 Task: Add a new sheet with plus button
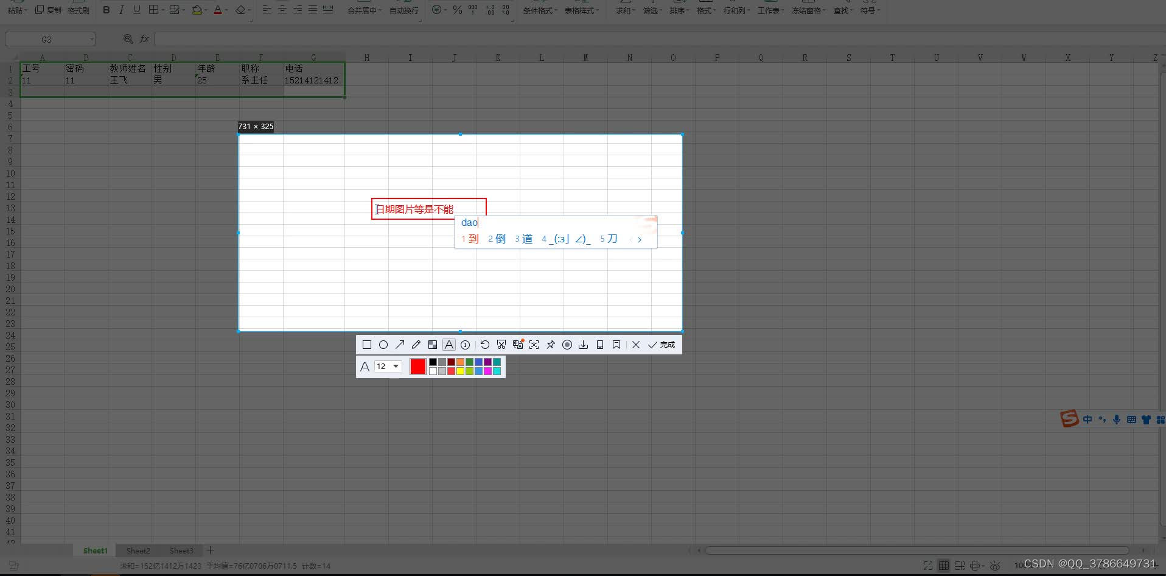point(211,550)
